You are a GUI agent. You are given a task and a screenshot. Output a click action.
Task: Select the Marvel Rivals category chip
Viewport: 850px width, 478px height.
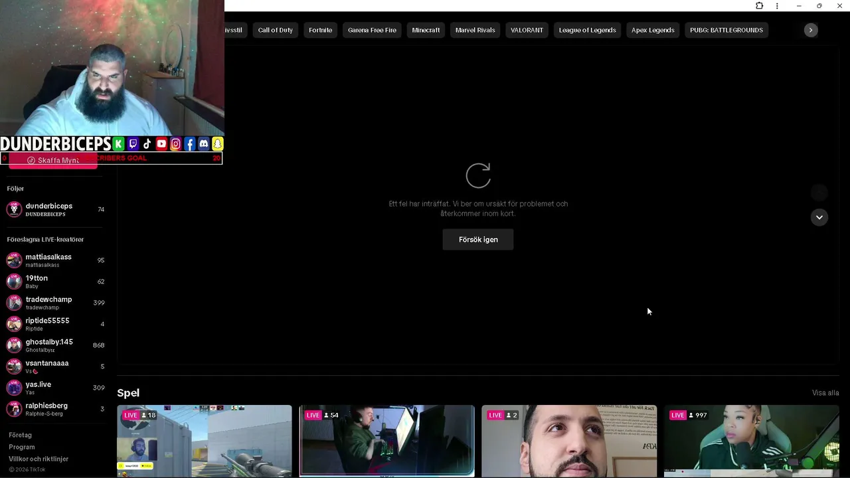pos(475,30)
